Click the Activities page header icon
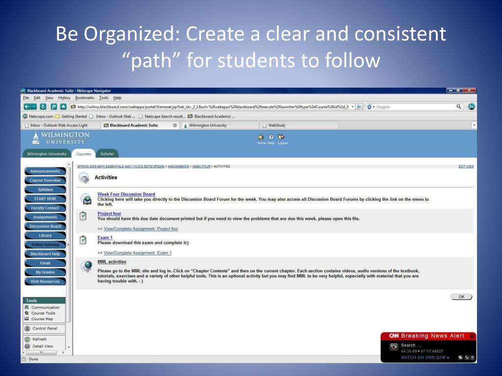The image size is (502, 376). click(84, 178)
